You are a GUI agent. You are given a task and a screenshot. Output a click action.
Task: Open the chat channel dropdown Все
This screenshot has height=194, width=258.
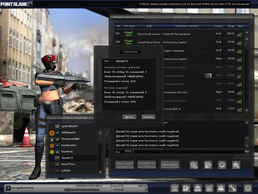(x=128, y=152)
